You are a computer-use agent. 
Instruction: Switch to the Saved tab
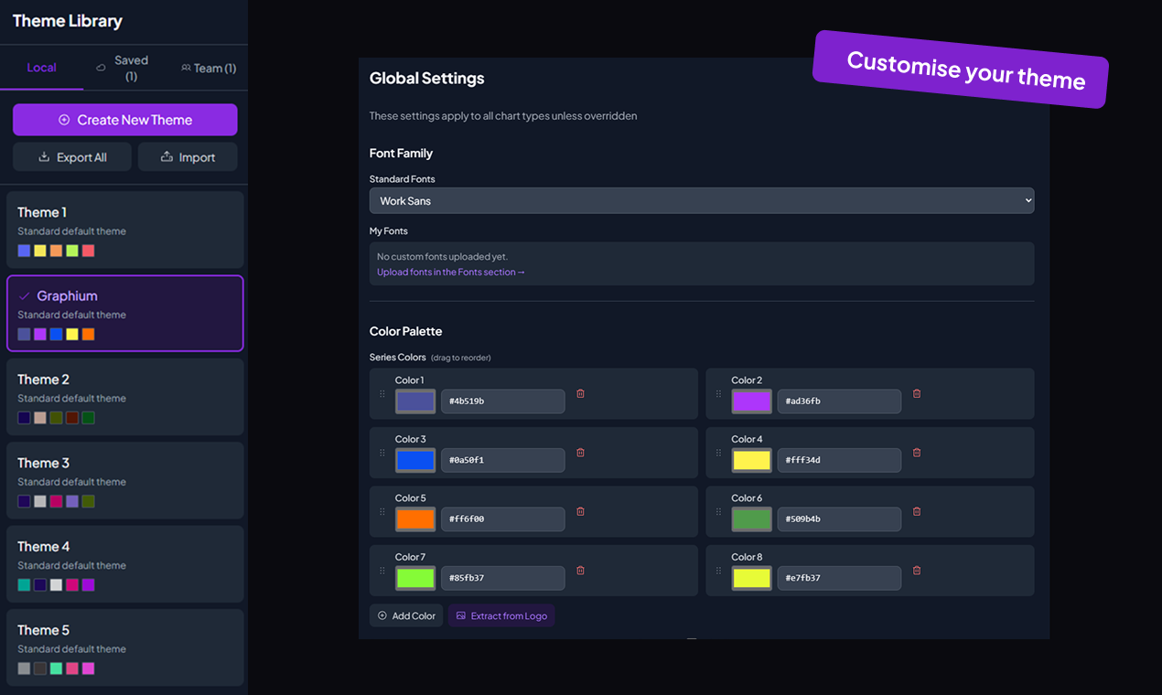[124, 67]
